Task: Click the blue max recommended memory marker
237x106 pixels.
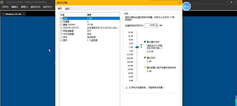Action: click(x=141, y=45)
